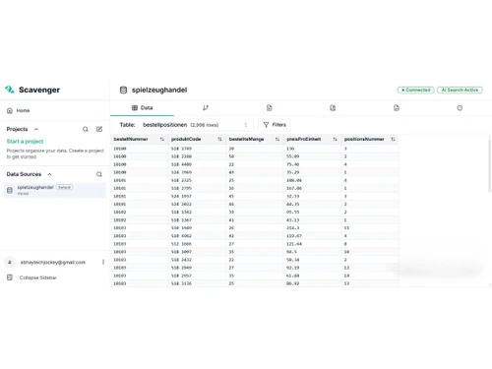This screenshot has width=492, height=369.
Task: Sort by bestellNummer column arrows
Action: [x=162, y=139]
